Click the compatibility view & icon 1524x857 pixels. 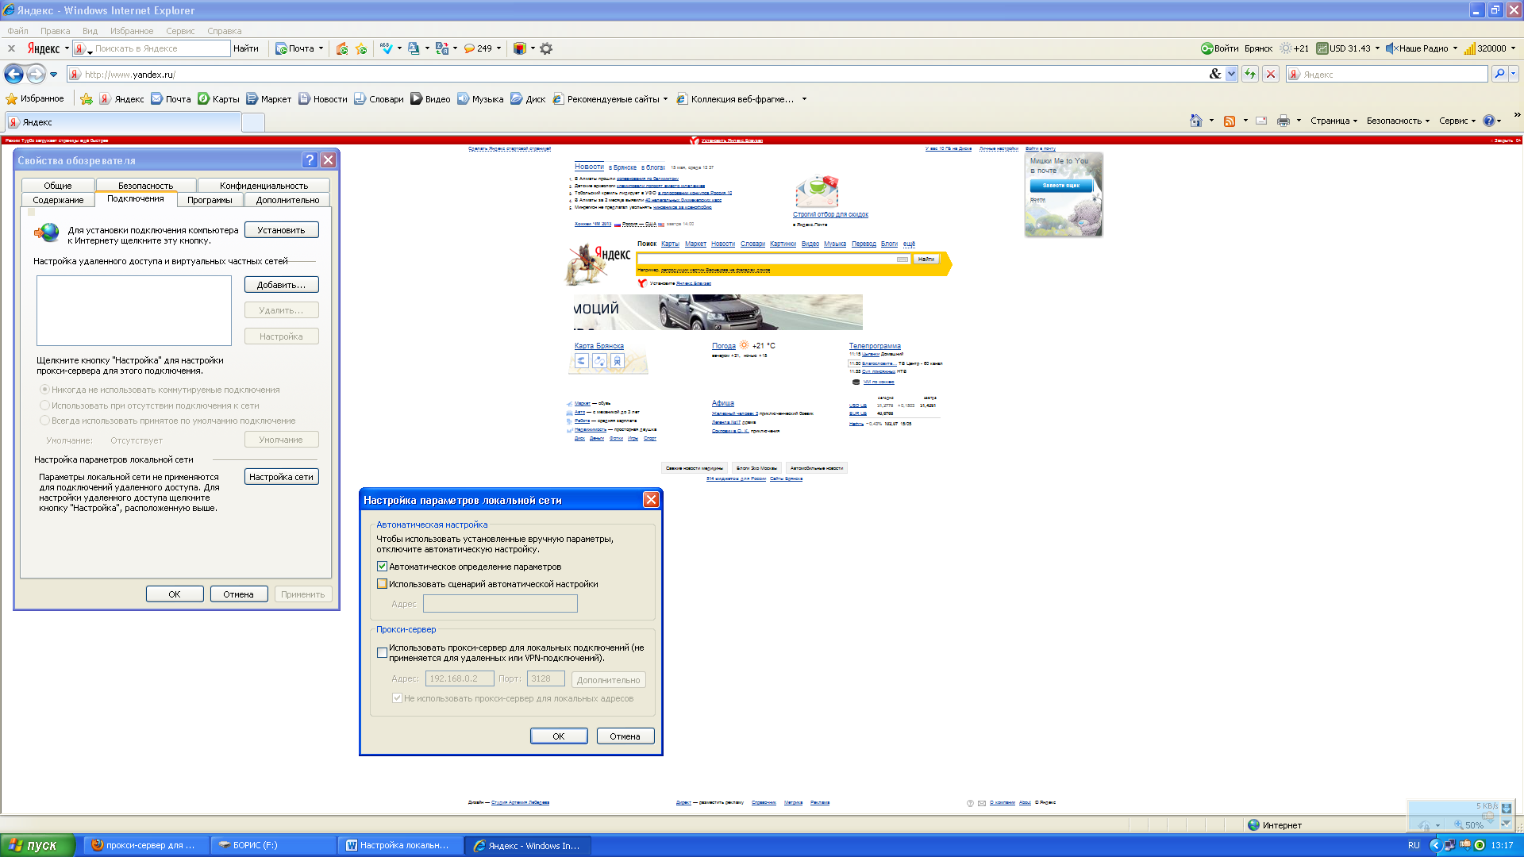pyautogui.click(x=1215, y=74)
